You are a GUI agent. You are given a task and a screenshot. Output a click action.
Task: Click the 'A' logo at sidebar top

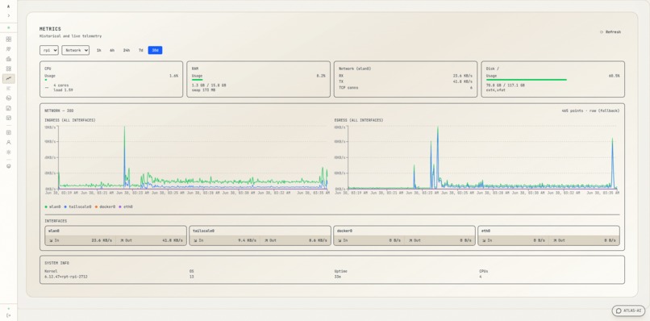coord(9,6)
